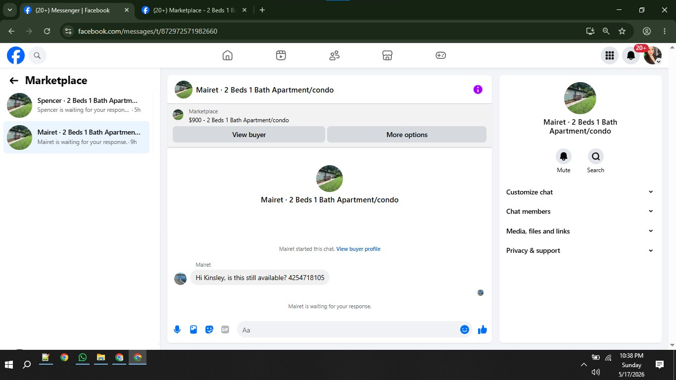Open File Explorer from the taskbar
The width and height of the screenshot is (676, 380).
[x=101, y=357]
